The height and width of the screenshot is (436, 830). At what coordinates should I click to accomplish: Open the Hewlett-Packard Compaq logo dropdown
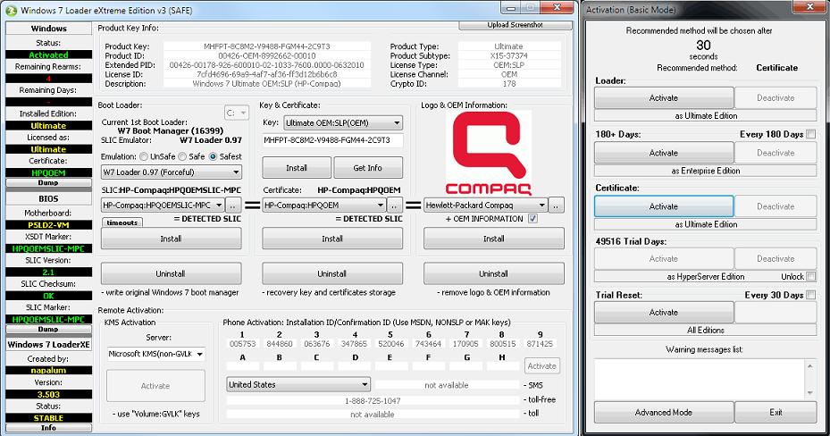(486, 205)
